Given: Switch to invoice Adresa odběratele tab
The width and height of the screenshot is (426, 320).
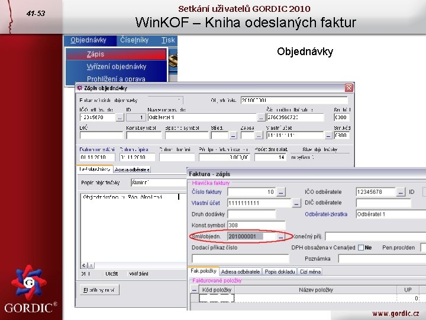Looking at the screenshot, I should (x=240, y=271).
